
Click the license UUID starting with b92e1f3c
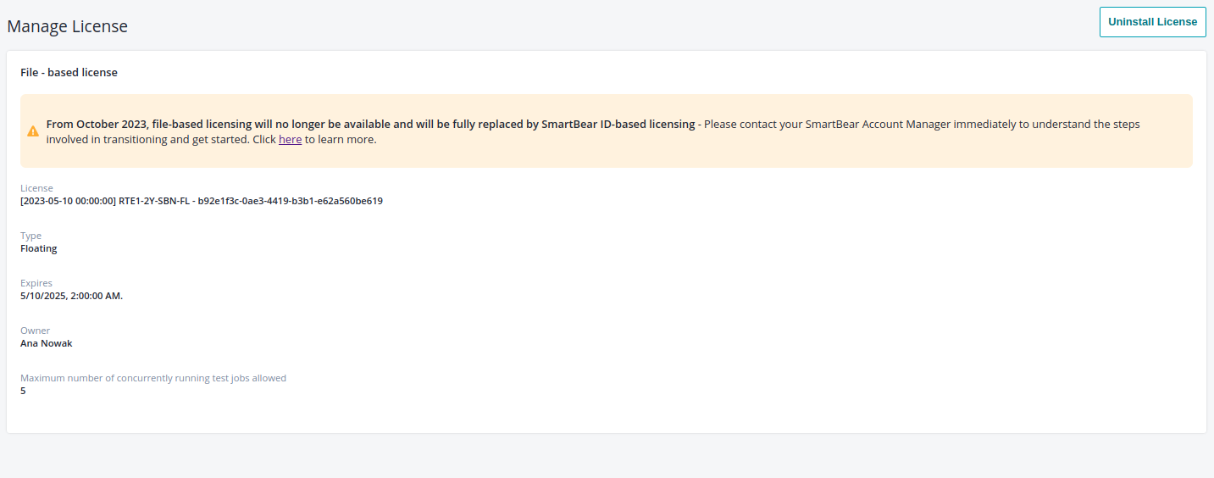(290, 202)
